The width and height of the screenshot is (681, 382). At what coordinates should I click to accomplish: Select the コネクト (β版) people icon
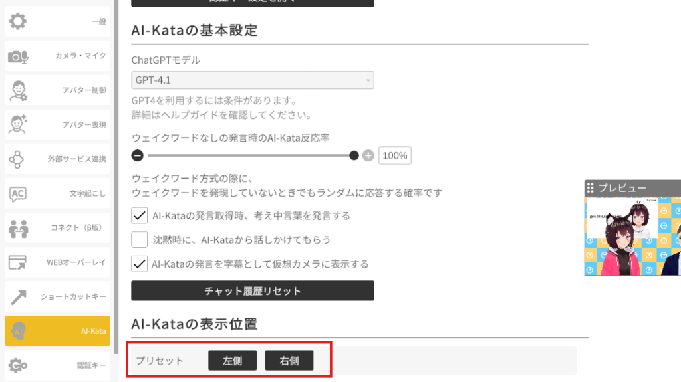click(x=18, y=229)
